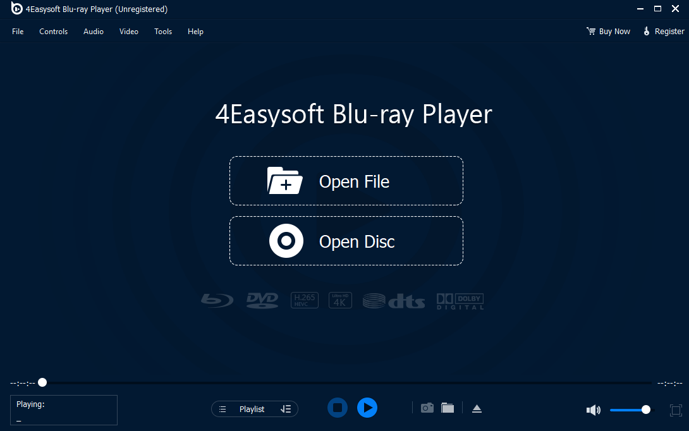Viewport: 689px width, 431px height.
Task: Maximize the player window
Action: pyautogui.click(x=658, y=9)
